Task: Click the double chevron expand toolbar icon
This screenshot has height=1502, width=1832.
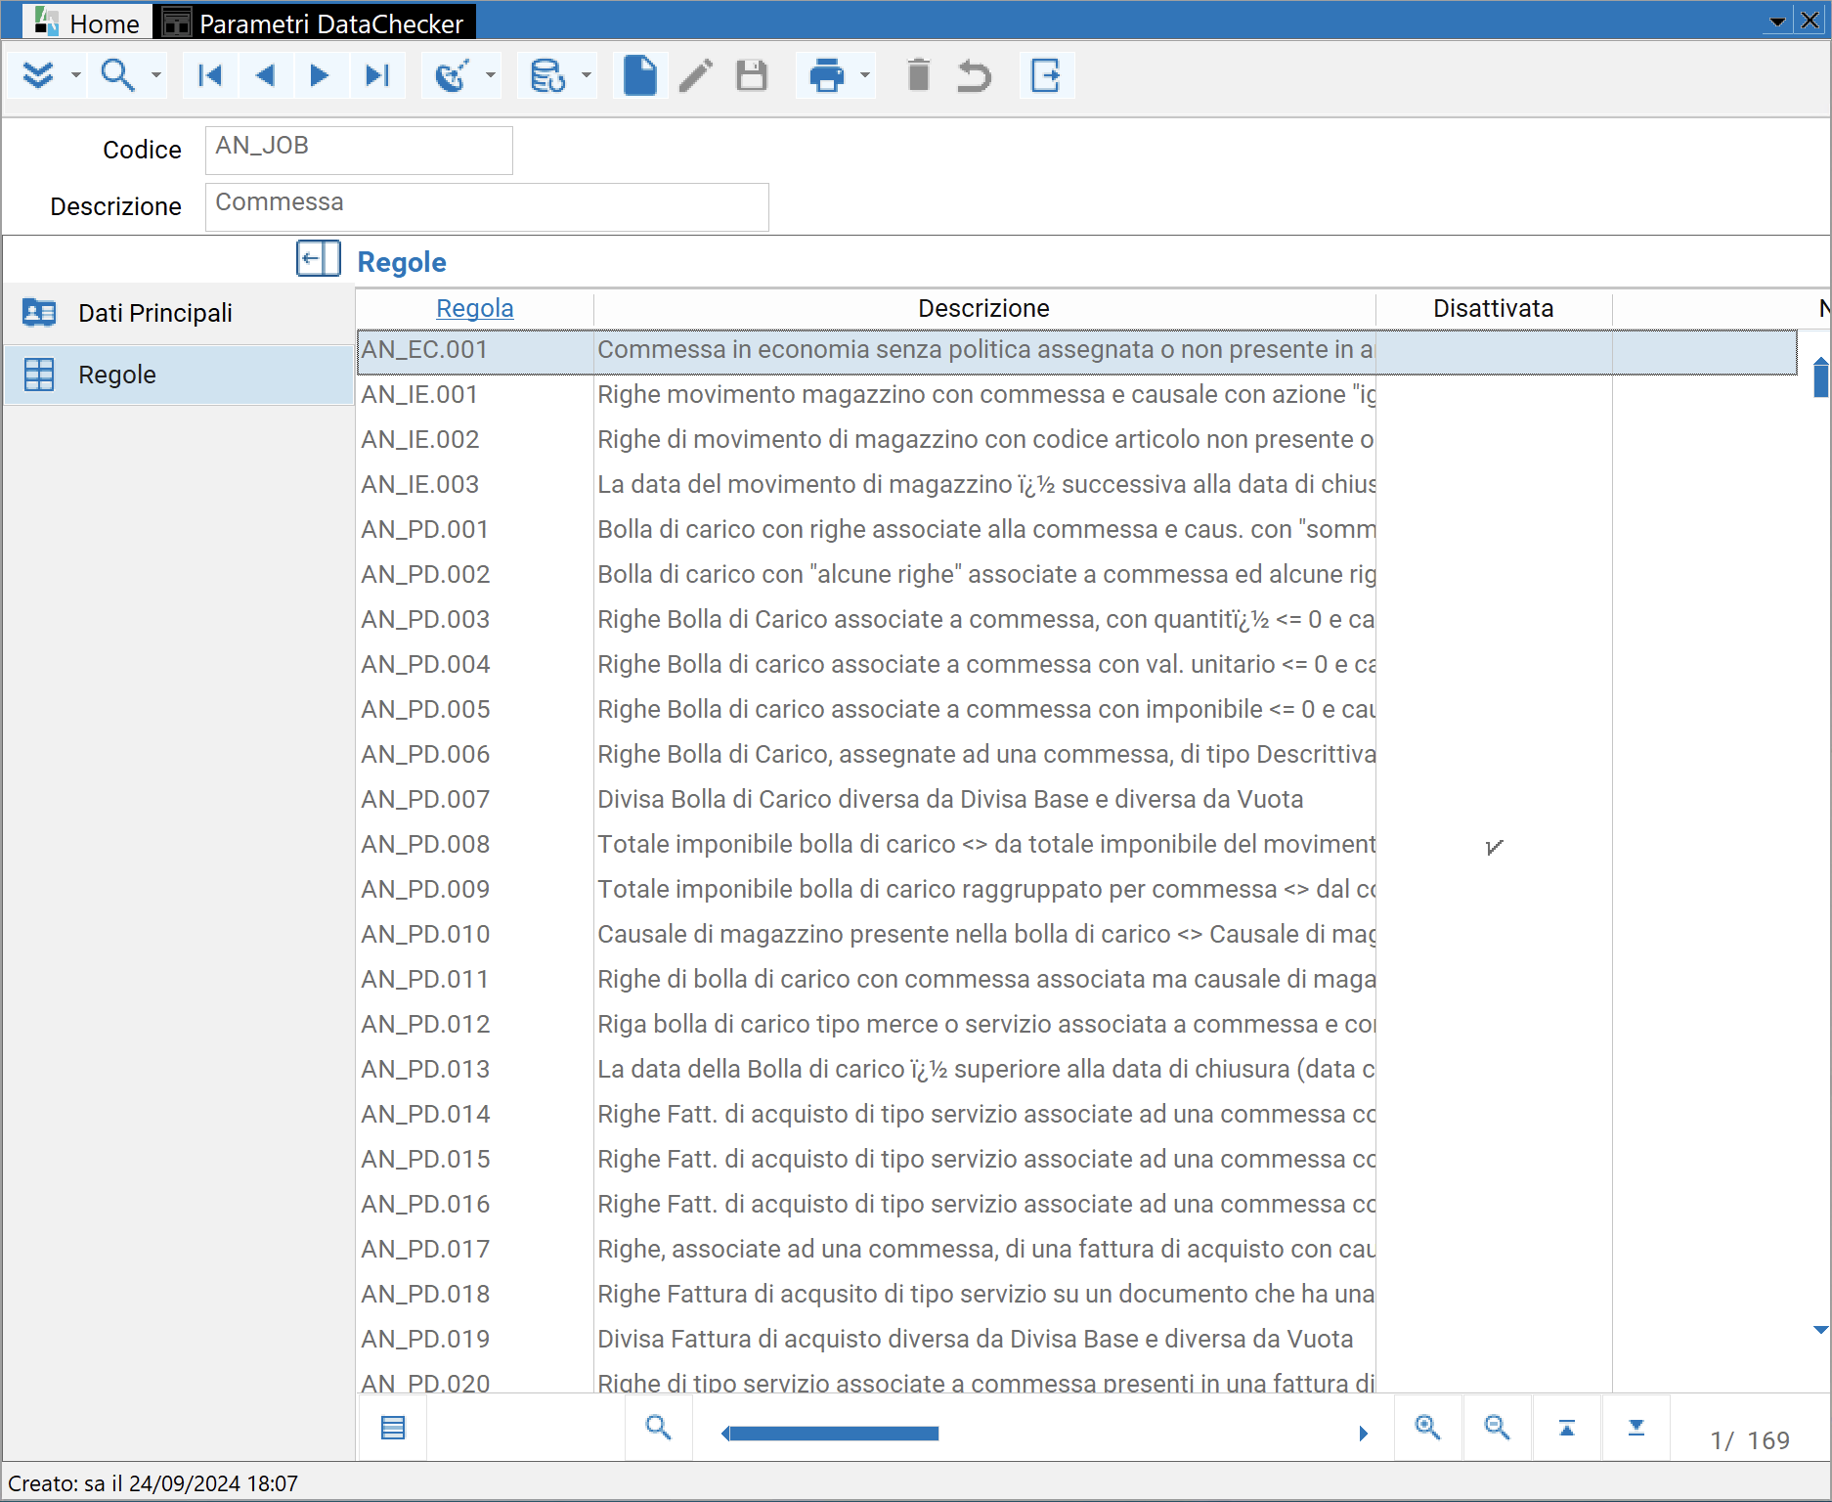Action: point(37,75)
